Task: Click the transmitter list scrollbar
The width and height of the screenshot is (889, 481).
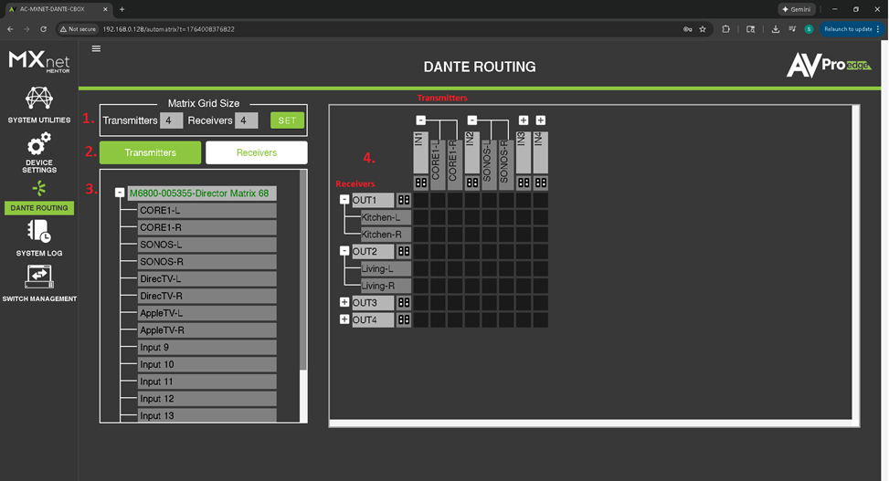Action: pyautogui.click(x=303, y=274)
